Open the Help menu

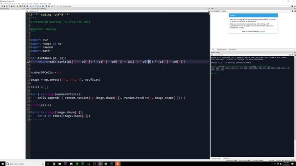(49, 4)
